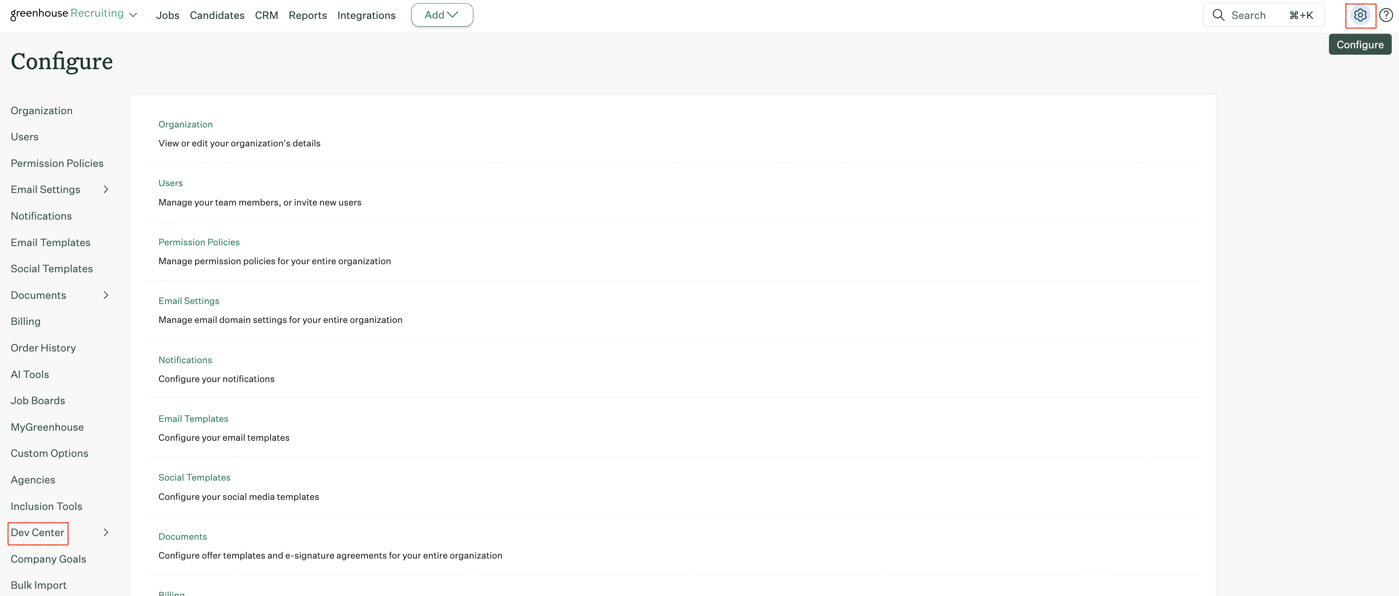The width and height of the screenshot is (1399, 596).
Task: Click the Configure gear icon
Action: (x=1360, y=15)
